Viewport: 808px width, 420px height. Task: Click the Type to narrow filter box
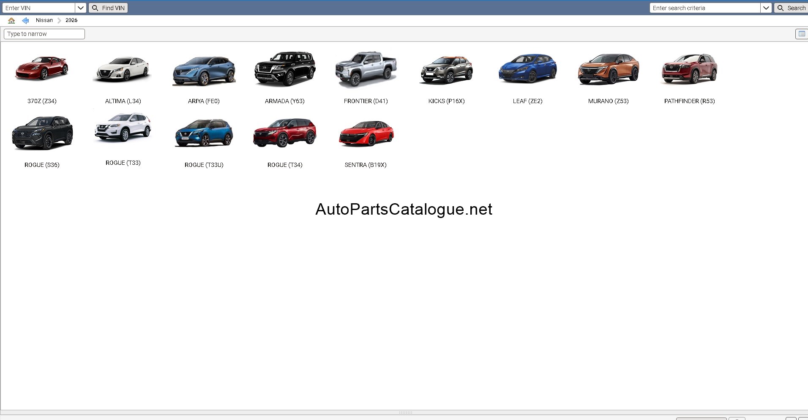tap(44, 34)
